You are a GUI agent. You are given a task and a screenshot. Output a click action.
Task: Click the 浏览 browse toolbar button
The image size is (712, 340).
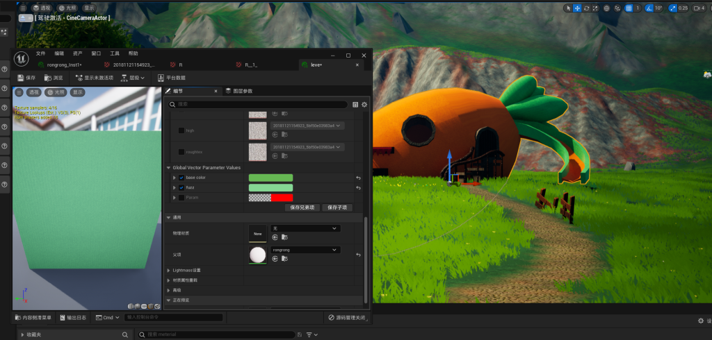pyautogui.click(x=54, y=78)
